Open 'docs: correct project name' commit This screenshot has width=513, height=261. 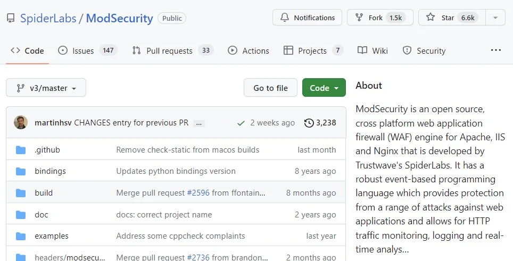tap(164, 215)
